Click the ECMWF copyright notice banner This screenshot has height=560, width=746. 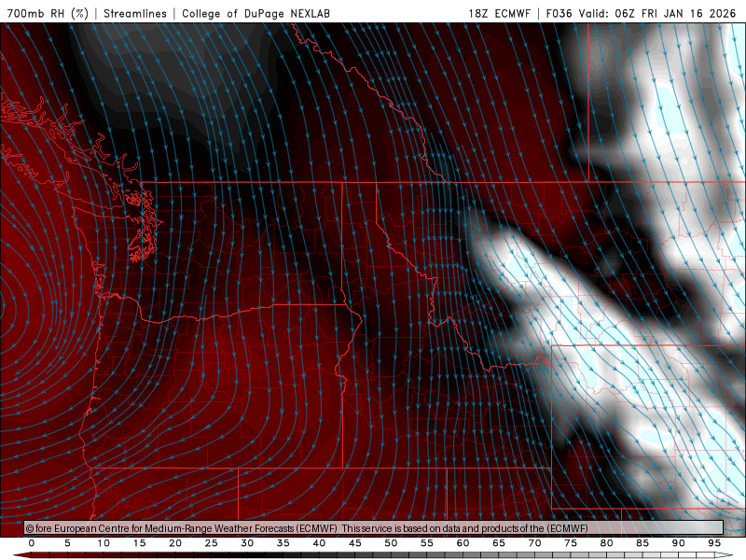374,528
